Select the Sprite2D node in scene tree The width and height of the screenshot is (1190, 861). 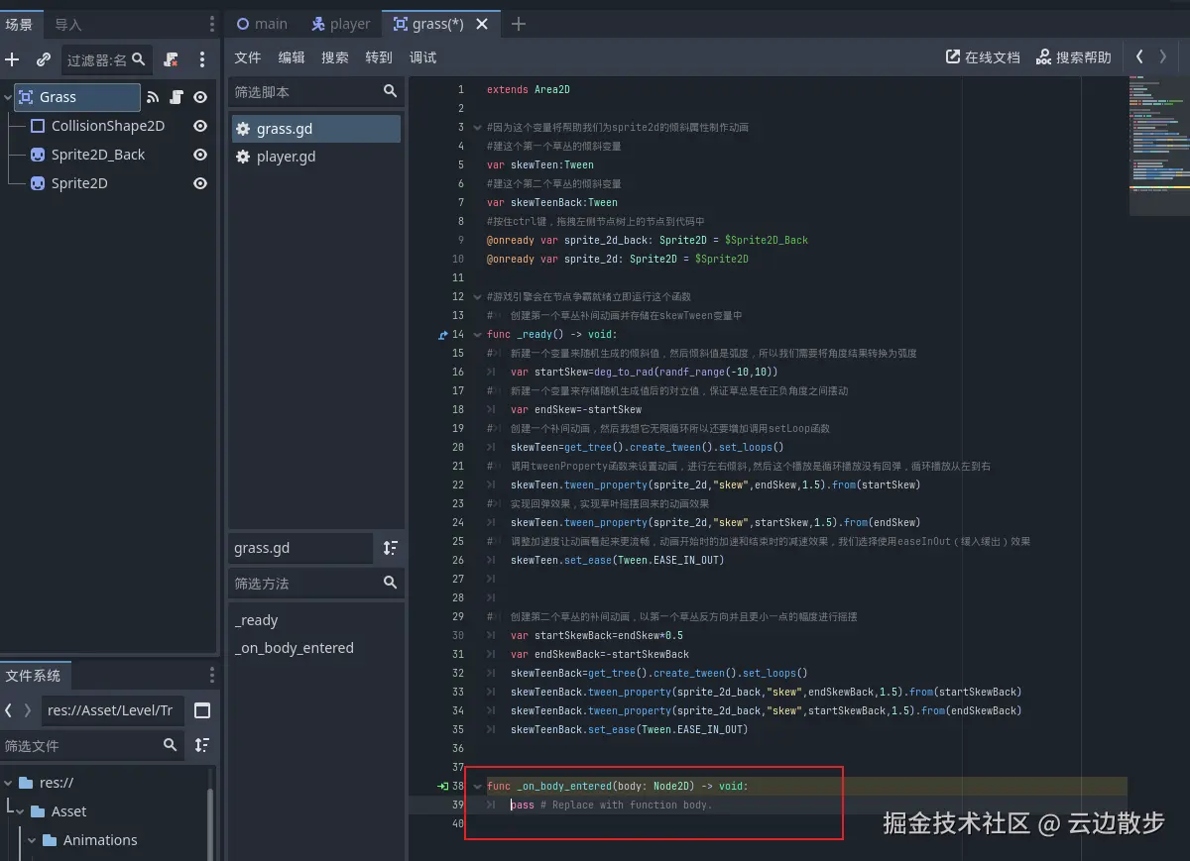(79, 183)
